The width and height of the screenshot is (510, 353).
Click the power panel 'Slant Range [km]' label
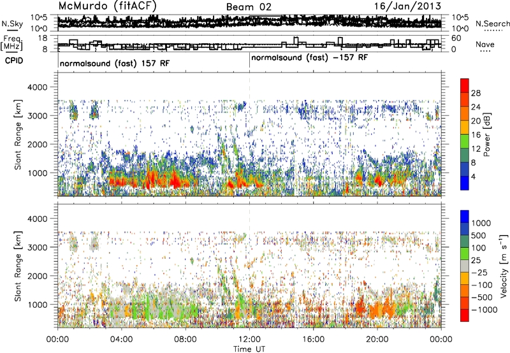[18, 134]
